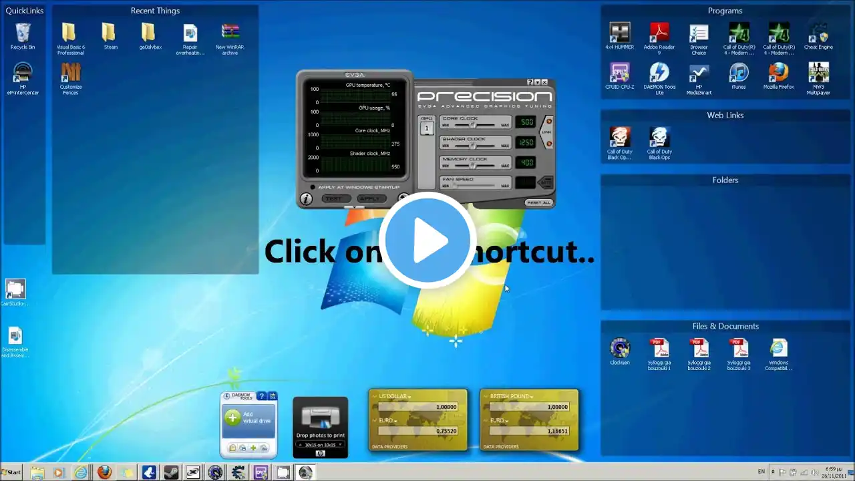This screenshot has width=855, height=481.
Task: Click the Start button
Action: pyautogui.click(x=11, y=472)
